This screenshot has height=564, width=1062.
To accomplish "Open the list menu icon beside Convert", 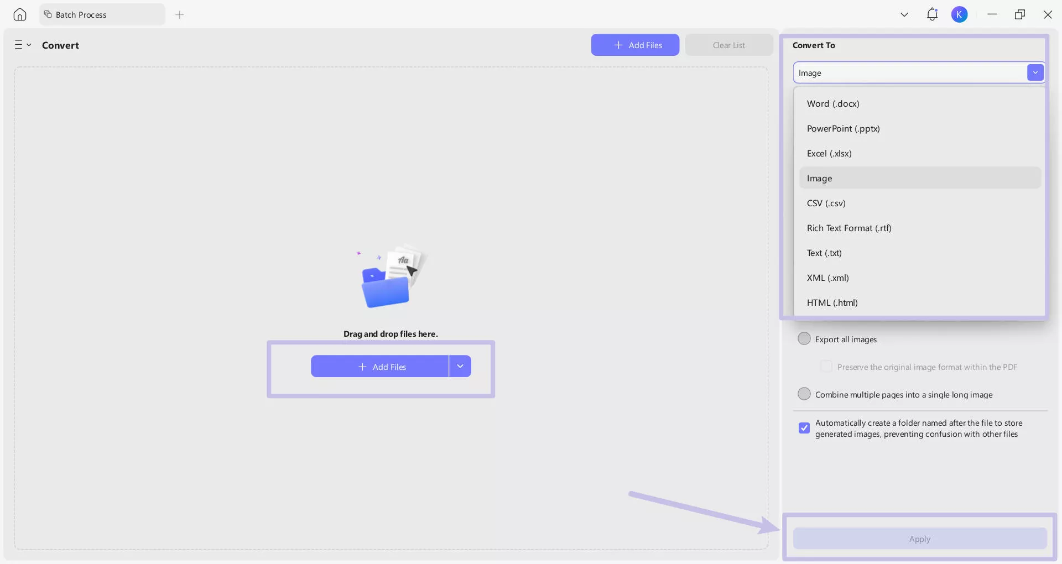I will pos(23,45).
